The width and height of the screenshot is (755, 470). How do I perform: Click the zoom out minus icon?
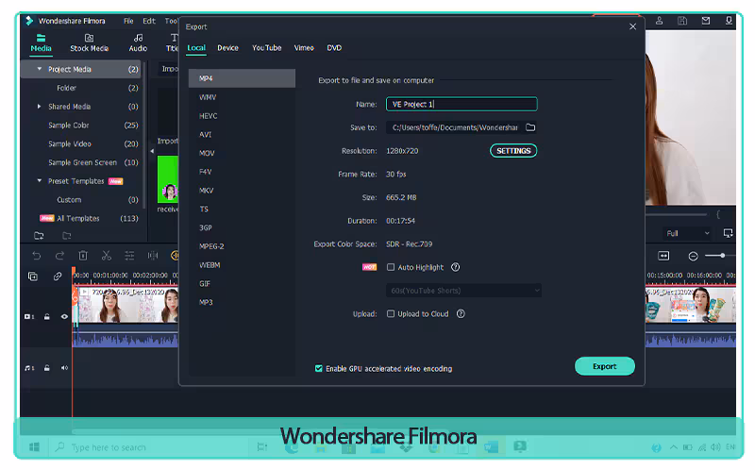[693, 256]
